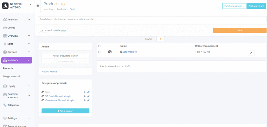Add subcategory to Estel with plus icon
The image size is (267, 127).
pos(84,92)
